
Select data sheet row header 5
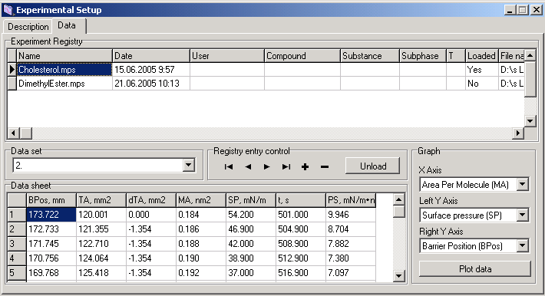[x=17, y=273]
